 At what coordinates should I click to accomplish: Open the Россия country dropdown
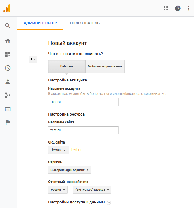point(58,190)
